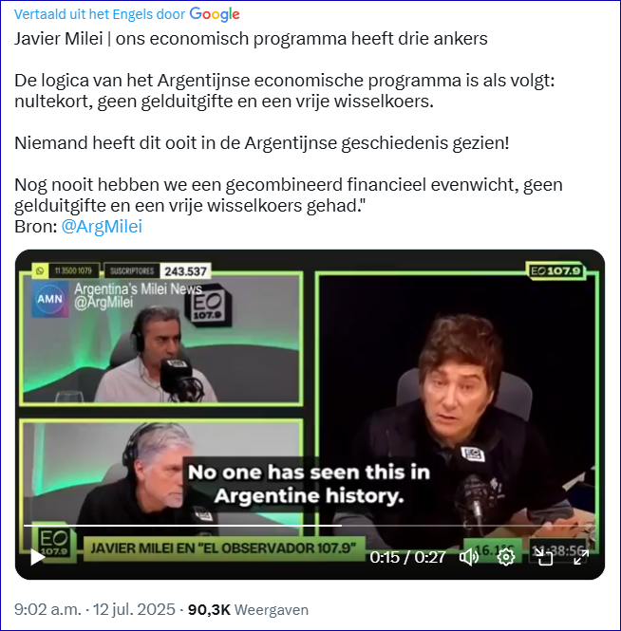Open picture-in-picture mode icon

pos(544,557)
